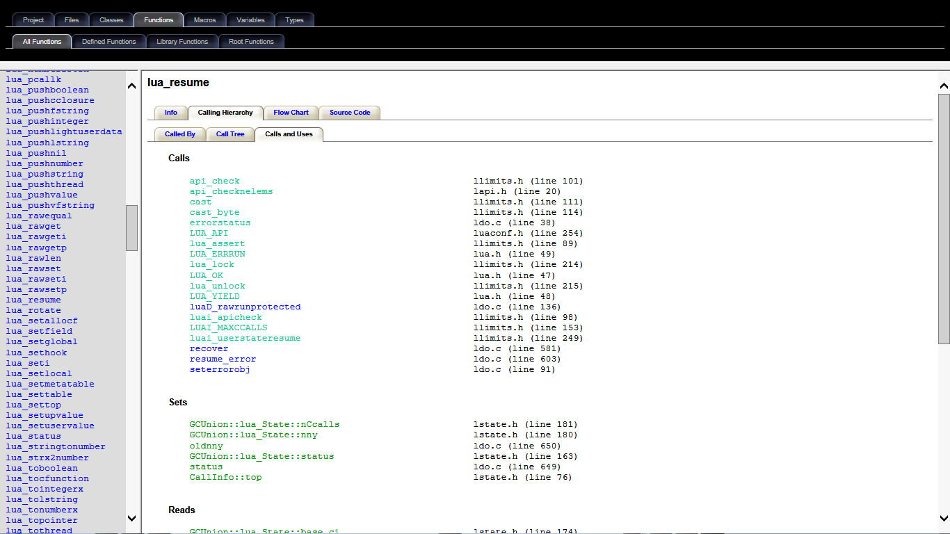Follow the resume_error link
The height and width of the screenshot is (534, 950).
click(x=223, y=359)
